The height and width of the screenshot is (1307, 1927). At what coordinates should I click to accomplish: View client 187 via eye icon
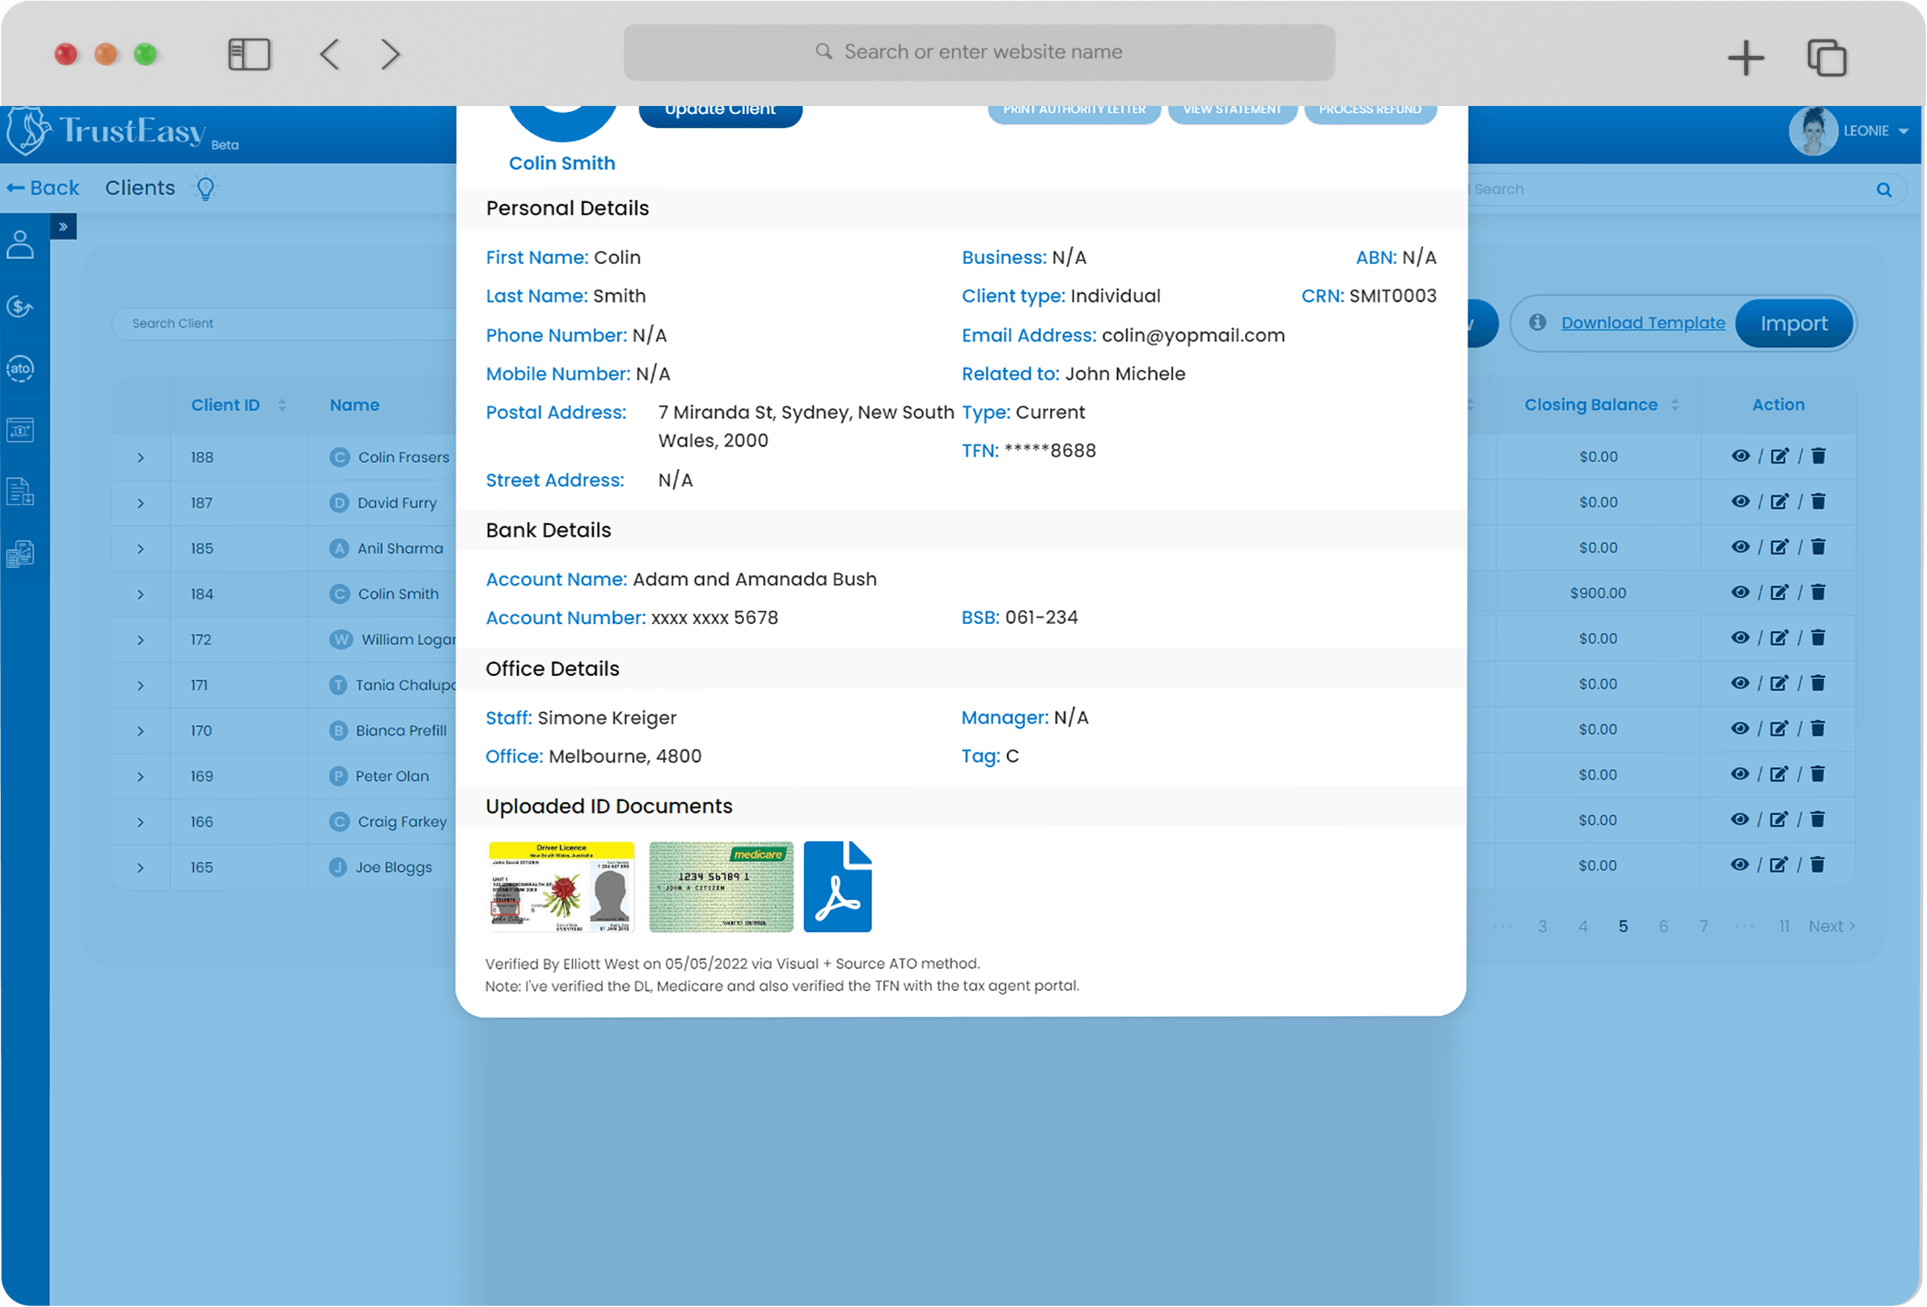click(1740, 502)
